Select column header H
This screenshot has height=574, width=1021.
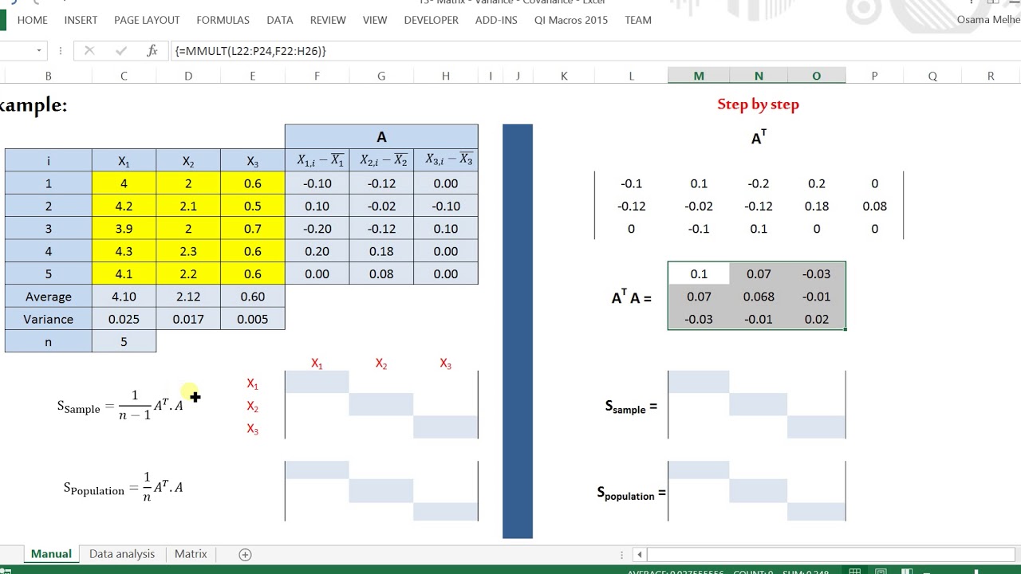[x=446, y=76]
